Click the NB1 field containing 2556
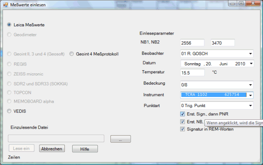The height and width of the screenshot is (165, 263). pyautogui.click(x=192, y=43)
